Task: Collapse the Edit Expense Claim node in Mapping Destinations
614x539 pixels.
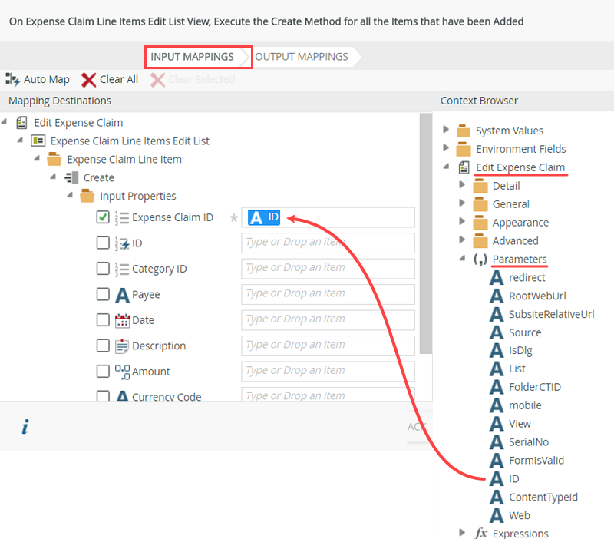Action: pos(5,121)
